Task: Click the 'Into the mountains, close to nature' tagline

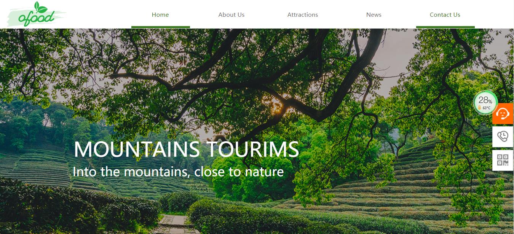Action: [178, 172]
